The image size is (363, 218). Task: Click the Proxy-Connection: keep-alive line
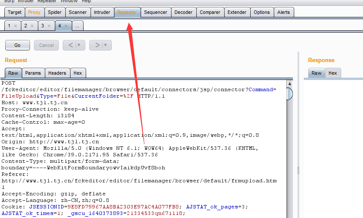click(x=50, y=109)
